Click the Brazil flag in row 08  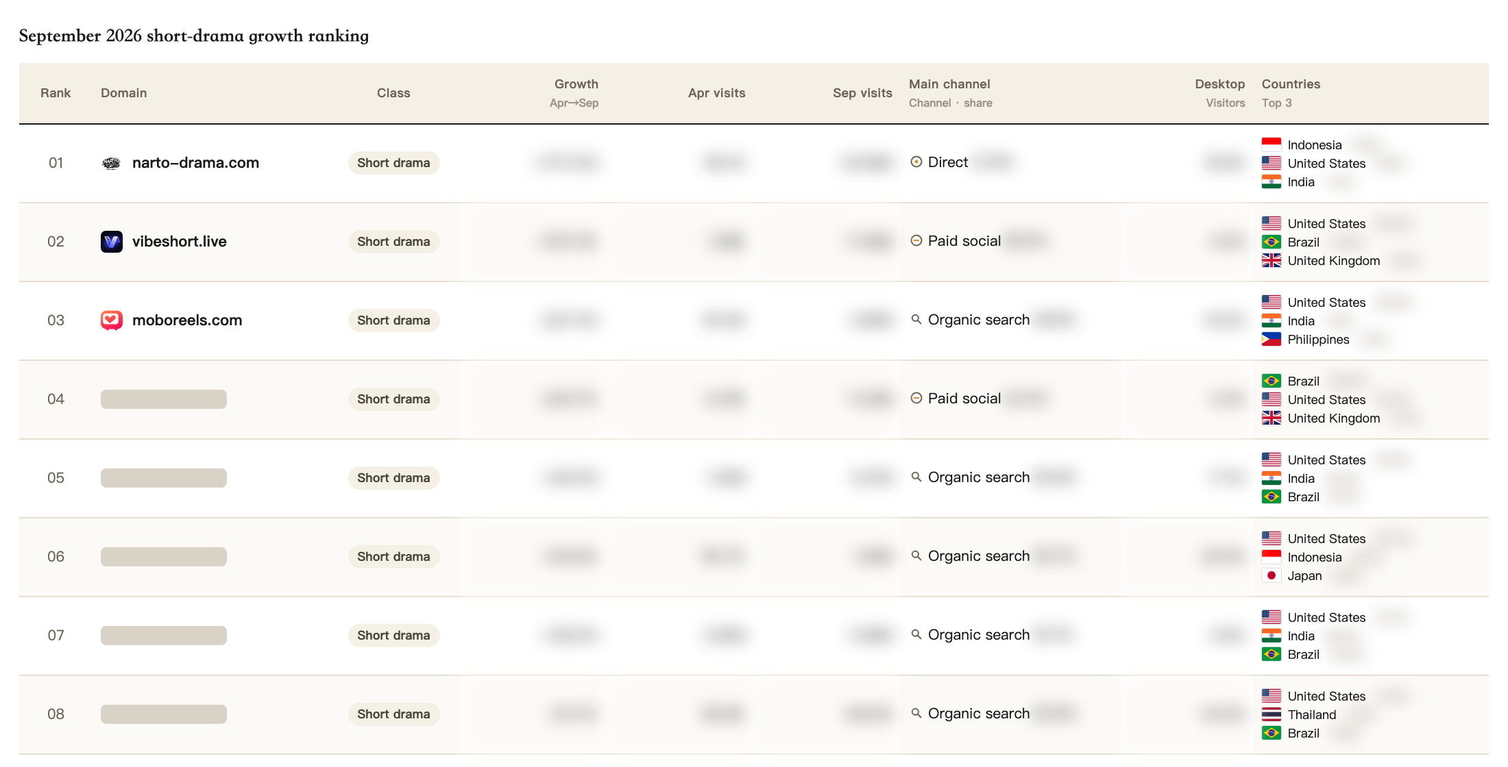coord(1272,733)
